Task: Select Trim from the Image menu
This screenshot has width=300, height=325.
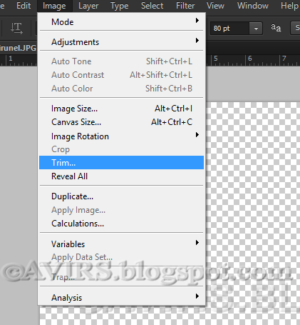Action: pos(121,163)
